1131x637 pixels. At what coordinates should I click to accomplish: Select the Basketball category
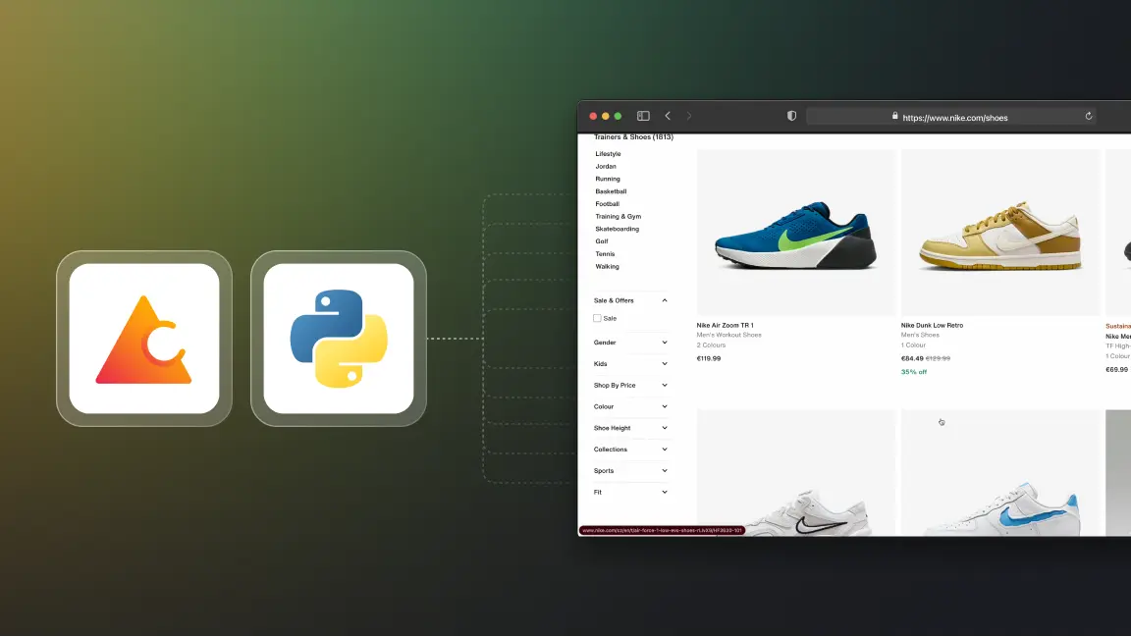611,191
